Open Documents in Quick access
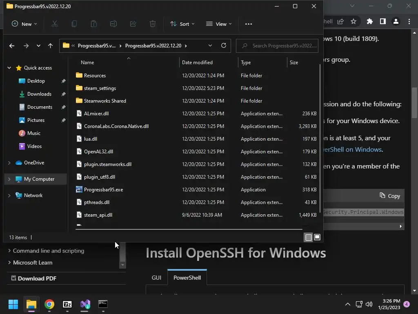The width and height of the screenshot is (418, 314). click(x=40, y=107)
